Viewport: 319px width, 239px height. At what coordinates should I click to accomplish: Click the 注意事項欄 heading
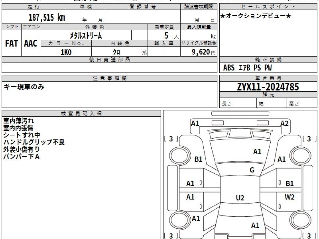pos(109,78)
